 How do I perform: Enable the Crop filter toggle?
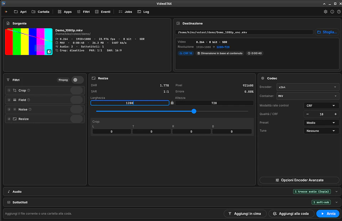tap(77, 90)
